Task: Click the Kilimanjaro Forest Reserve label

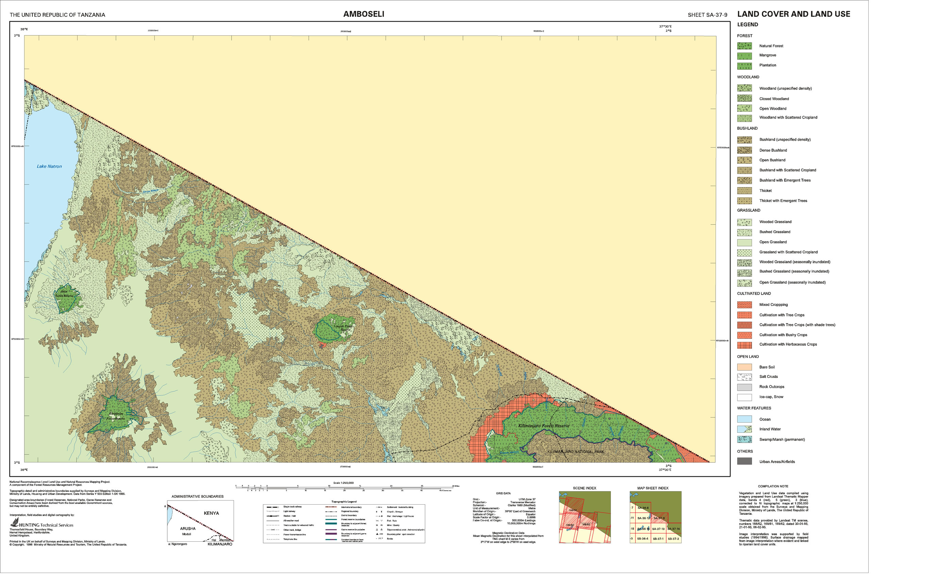Action: (543, 426)
